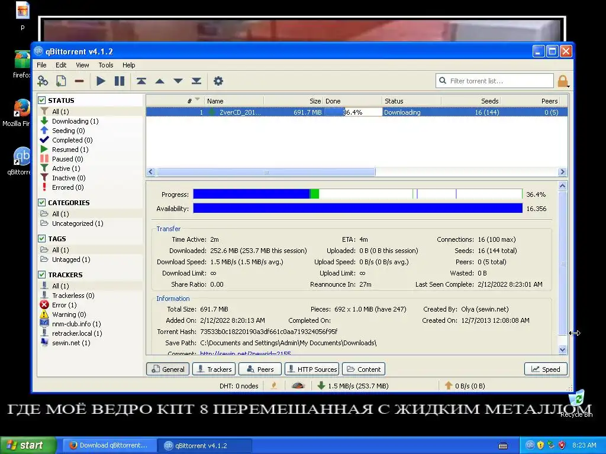Move torrent up in queue
The height and width of the screenshot is (454, 606).
[160, 81]
